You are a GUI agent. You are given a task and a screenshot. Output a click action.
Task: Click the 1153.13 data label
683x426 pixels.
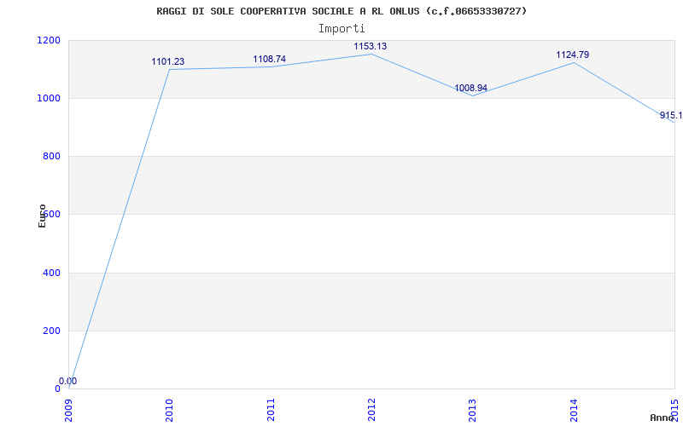(370, 47)
